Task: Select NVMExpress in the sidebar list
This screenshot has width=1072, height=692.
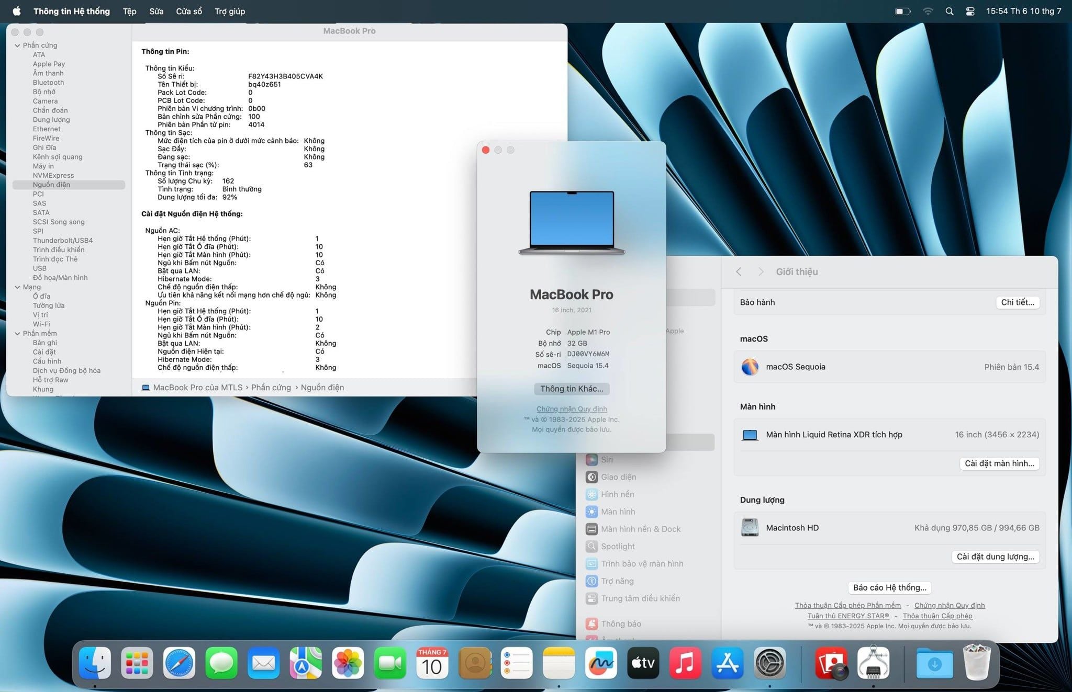Action: point(53,176)
